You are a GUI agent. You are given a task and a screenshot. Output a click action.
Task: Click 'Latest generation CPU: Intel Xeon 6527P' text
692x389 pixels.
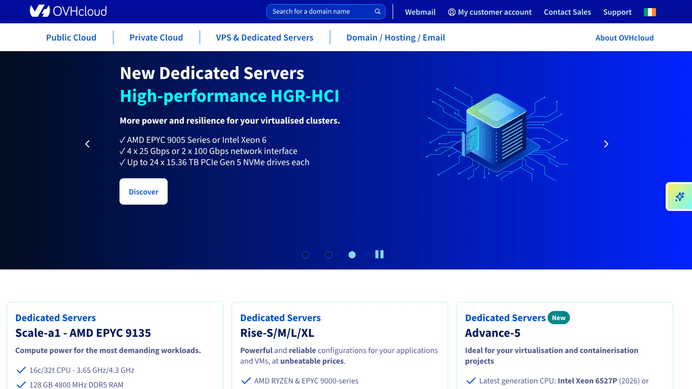tap(548, 381)
